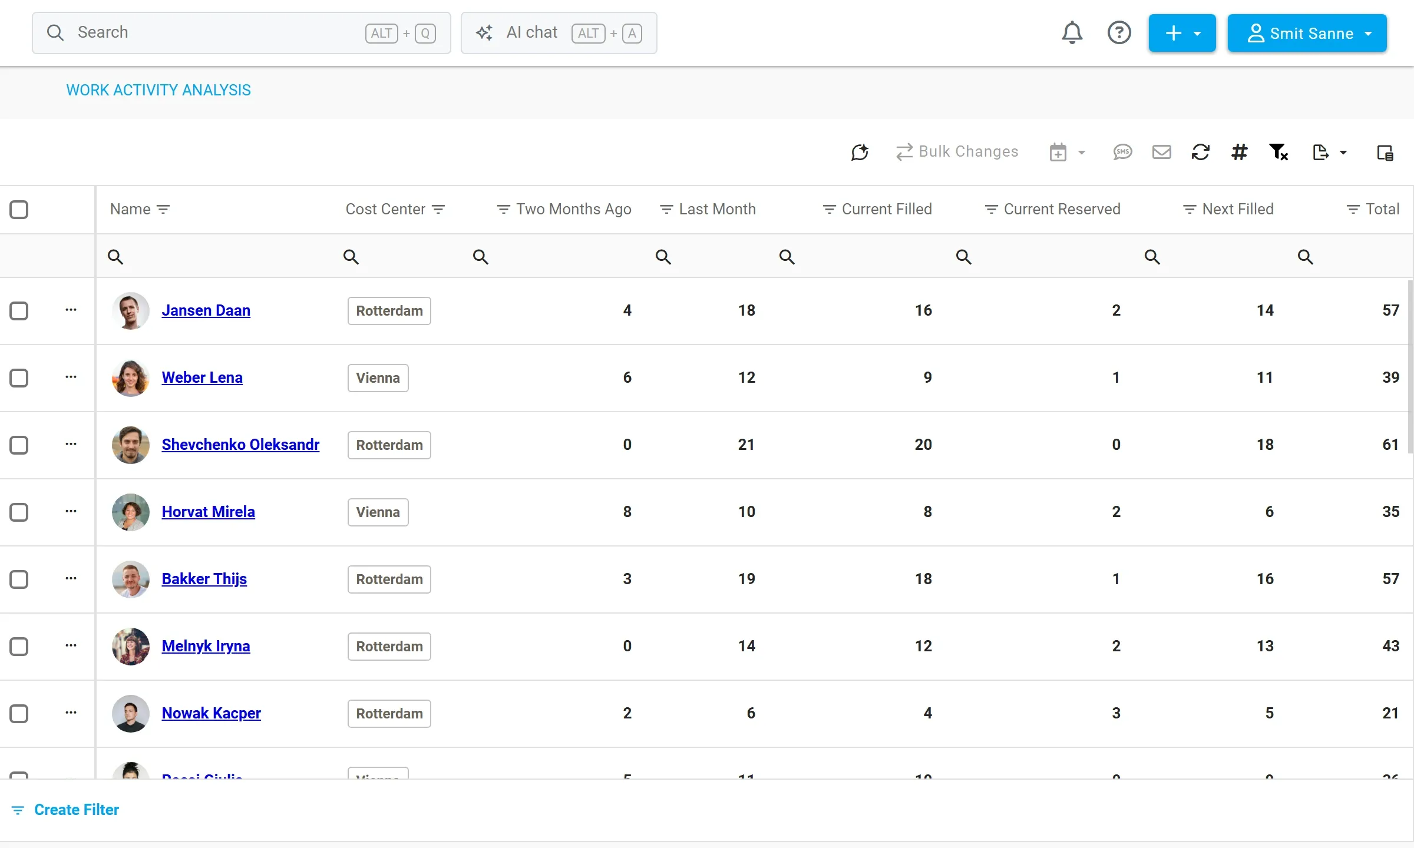Expand the export file dropdown arrow
The width and height of the screenshot is (1414, 848).
pyautogui.click(x=1343, y=153)
